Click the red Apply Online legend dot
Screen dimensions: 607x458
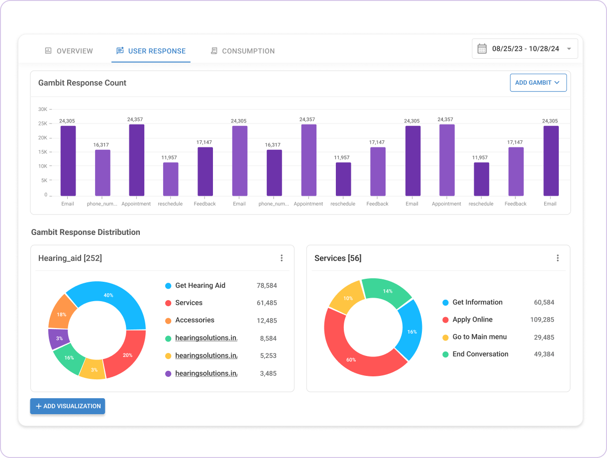[x=445, y=320]
